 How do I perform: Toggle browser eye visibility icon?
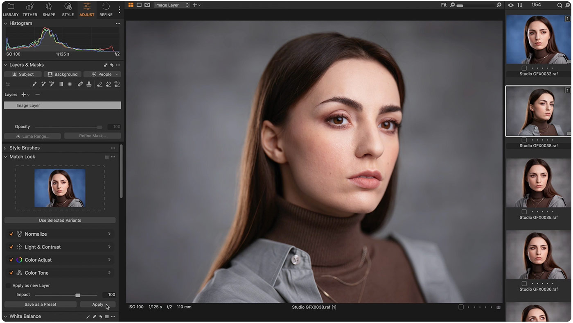coord(511,5)
